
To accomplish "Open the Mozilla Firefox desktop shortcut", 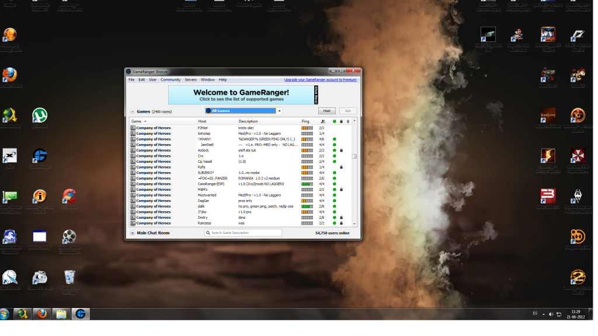I will [x=10, y=75].
